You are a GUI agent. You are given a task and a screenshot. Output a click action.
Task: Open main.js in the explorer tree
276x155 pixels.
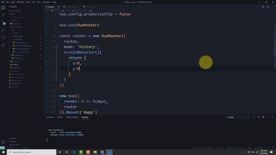tap(16, 65)
